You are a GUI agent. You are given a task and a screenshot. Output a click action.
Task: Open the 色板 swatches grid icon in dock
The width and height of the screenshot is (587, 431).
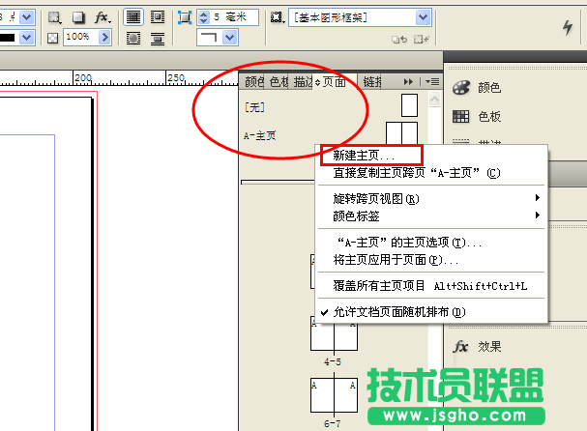461,116
